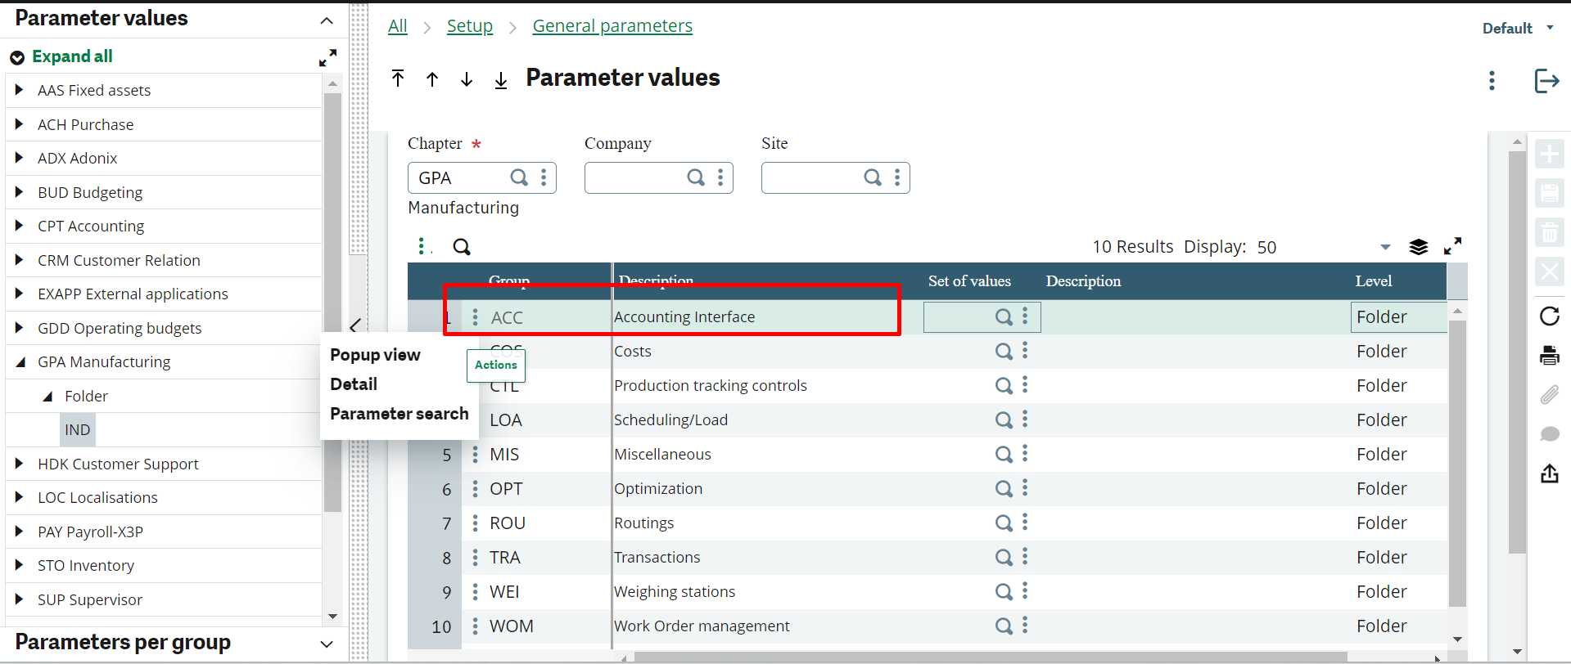Collapse the GPA Manufacturing tree node
Viewport: 1571px width, 664px height.
click(20, 362)
